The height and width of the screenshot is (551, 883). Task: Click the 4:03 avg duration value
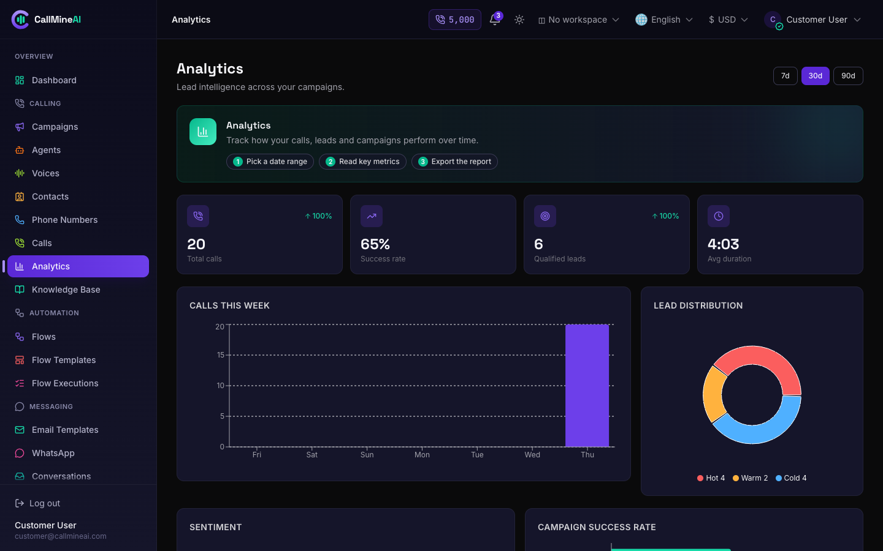724,244
